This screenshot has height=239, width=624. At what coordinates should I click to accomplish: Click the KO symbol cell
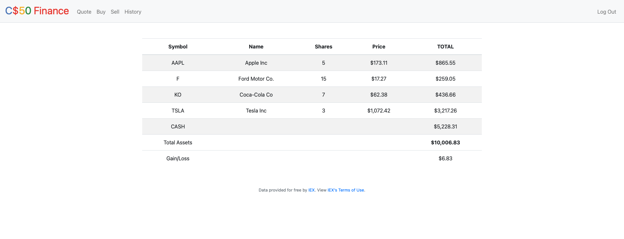(178, 95)
